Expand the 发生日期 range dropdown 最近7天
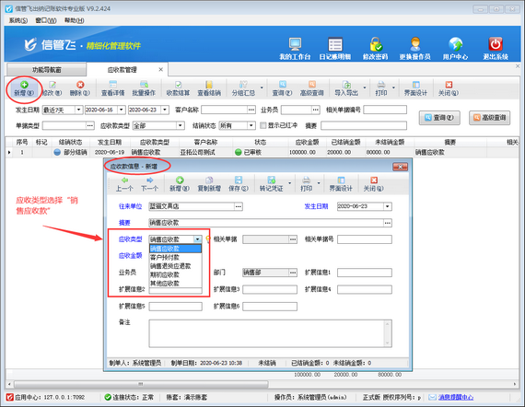 [78, 110]
